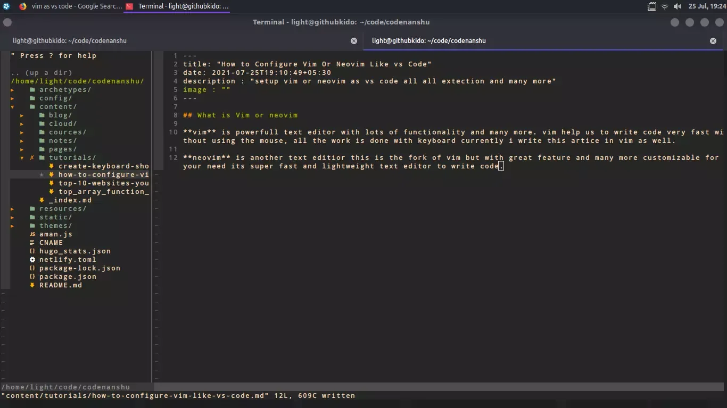Click the markdown icon next to _index.md
727x408 pixels.
pyautogui.click(x=42, y=200)
